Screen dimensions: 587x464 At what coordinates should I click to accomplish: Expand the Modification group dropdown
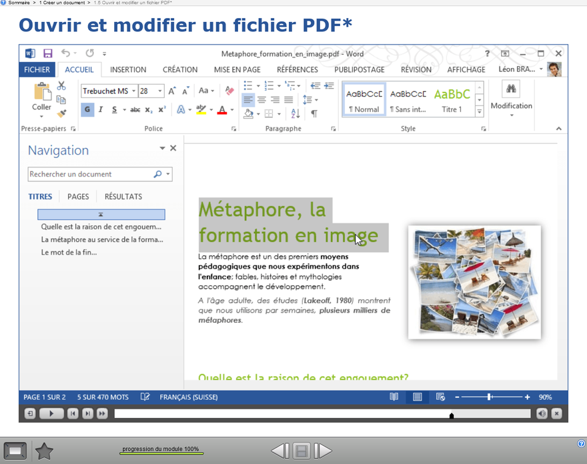click(511, 116)
